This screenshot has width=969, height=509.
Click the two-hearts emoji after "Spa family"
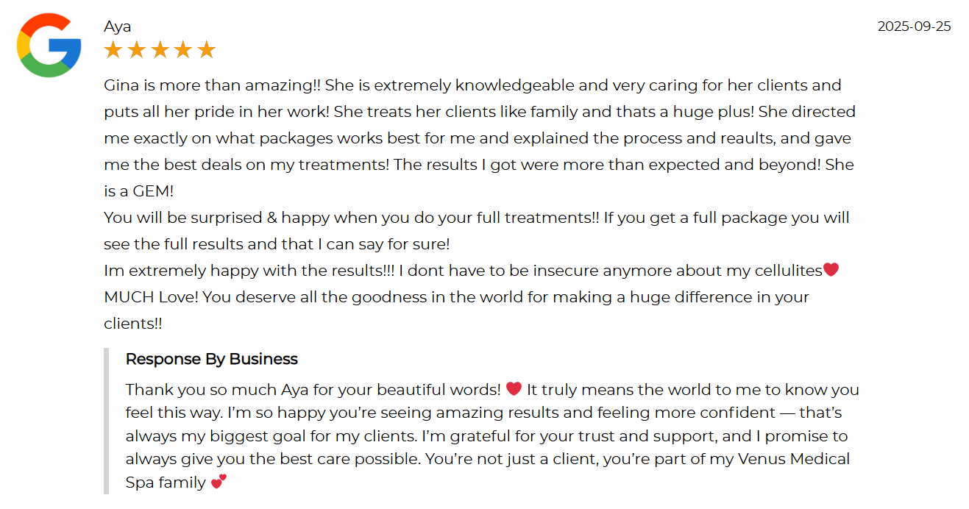click(x=219, y=482)
